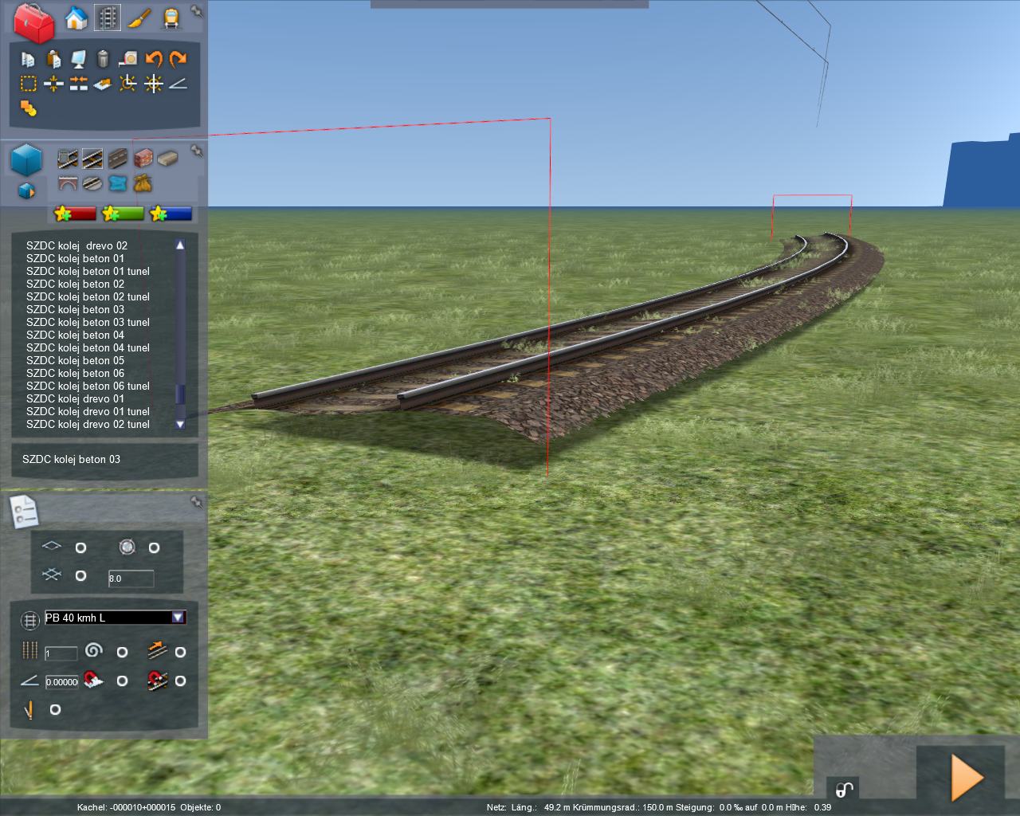Click the crosshair with sun icon
Viewport: 1020px width, 816px height.
[154, 83]
